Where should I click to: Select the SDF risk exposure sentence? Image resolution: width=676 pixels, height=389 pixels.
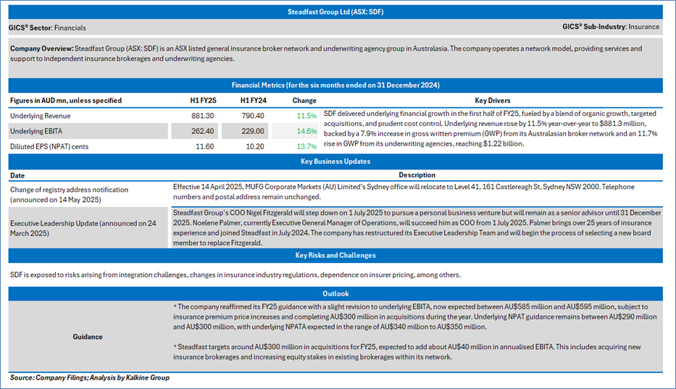tap(235, 275)
